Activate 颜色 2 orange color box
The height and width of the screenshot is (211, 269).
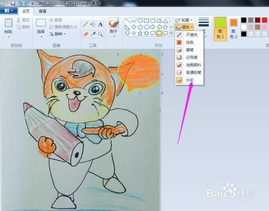tap(233, 29)
